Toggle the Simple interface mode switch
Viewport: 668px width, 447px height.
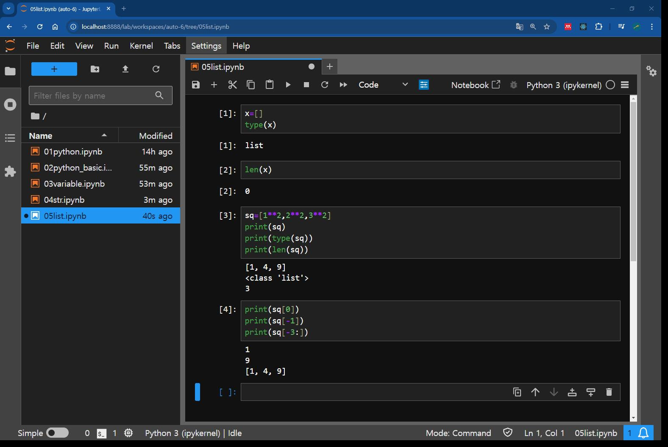coord(57,433)
